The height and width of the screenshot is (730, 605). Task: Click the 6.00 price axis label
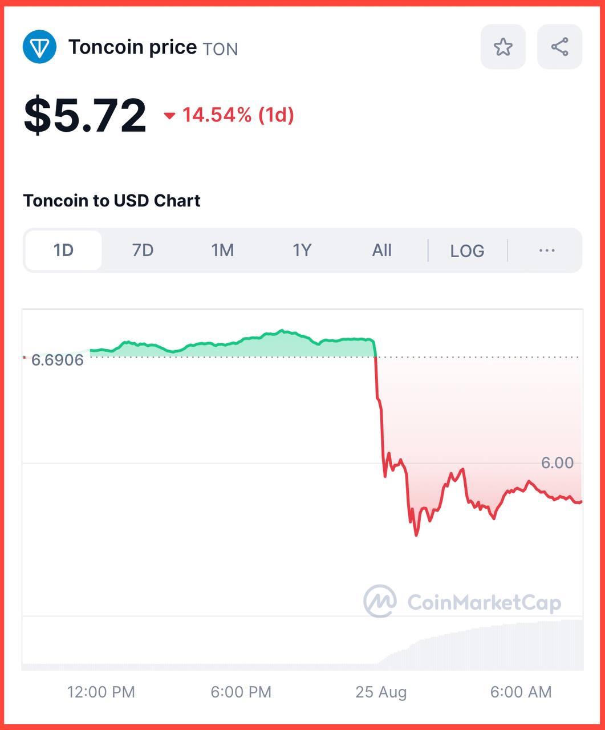point(557,463)
